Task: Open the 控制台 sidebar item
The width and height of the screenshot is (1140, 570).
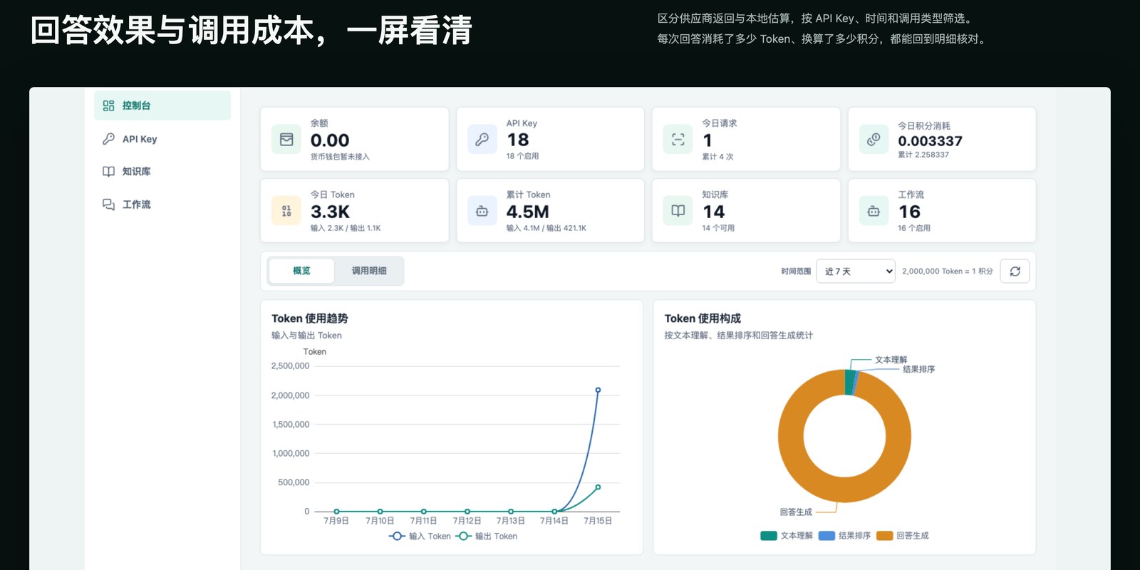Action: point(162,105)
